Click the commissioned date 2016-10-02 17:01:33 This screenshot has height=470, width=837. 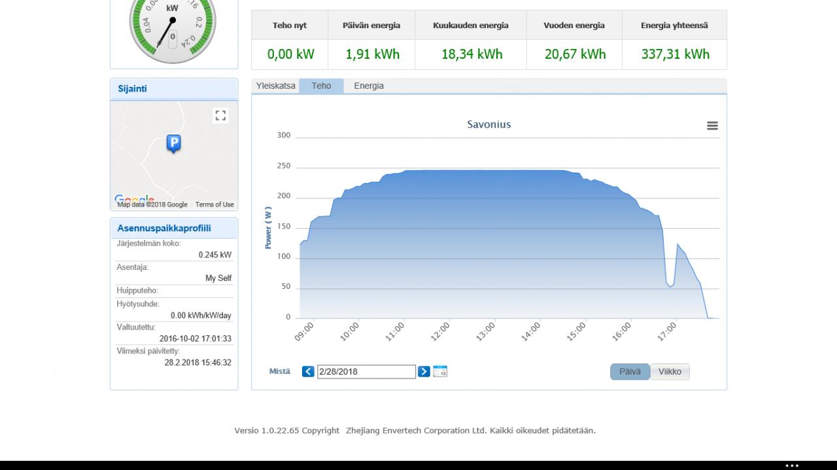(x=196, y=339)
